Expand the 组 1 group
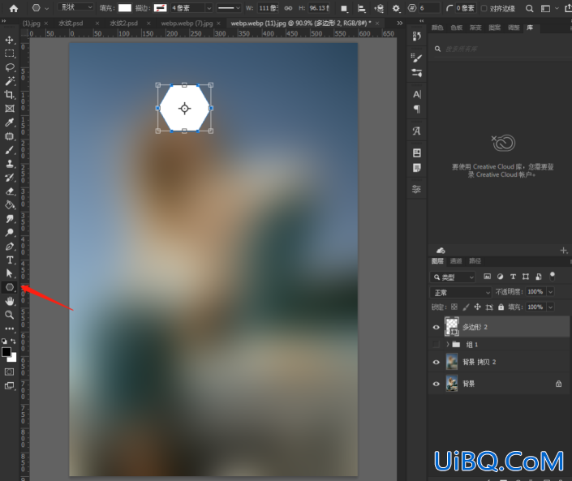This screenshot has width=572, height=481. pyautogui.click(x=448, y=344)
